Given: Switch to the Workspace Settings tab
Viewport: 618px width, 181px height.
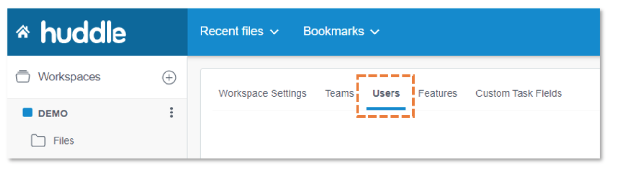Looking at the screenshot, I should coord(262,93).
